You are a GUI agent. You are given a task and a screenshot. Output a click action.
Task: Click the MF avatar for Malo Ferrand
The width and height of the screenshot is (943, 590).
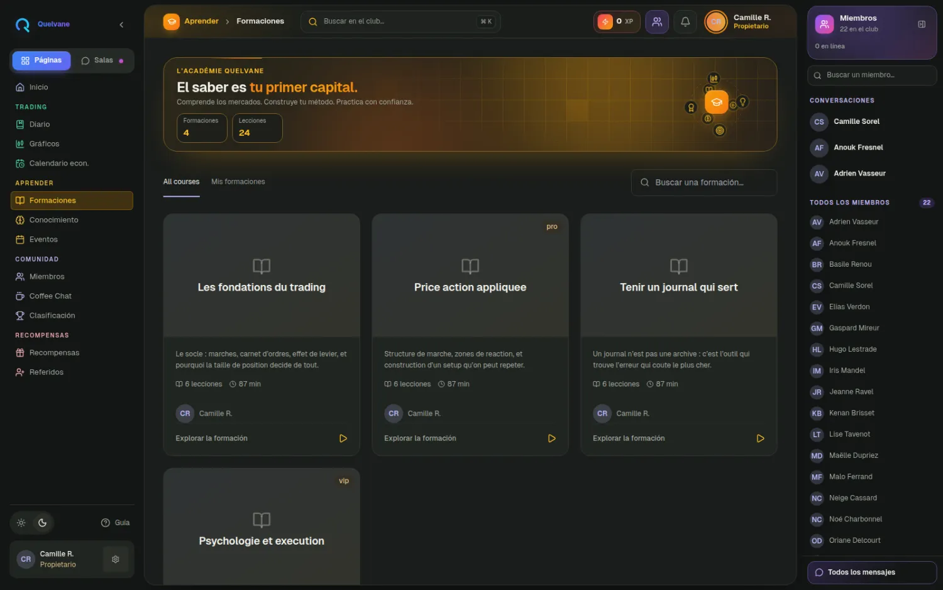[817, 477]
